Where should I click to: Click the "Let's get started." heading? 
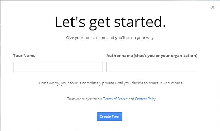point(110,22)
